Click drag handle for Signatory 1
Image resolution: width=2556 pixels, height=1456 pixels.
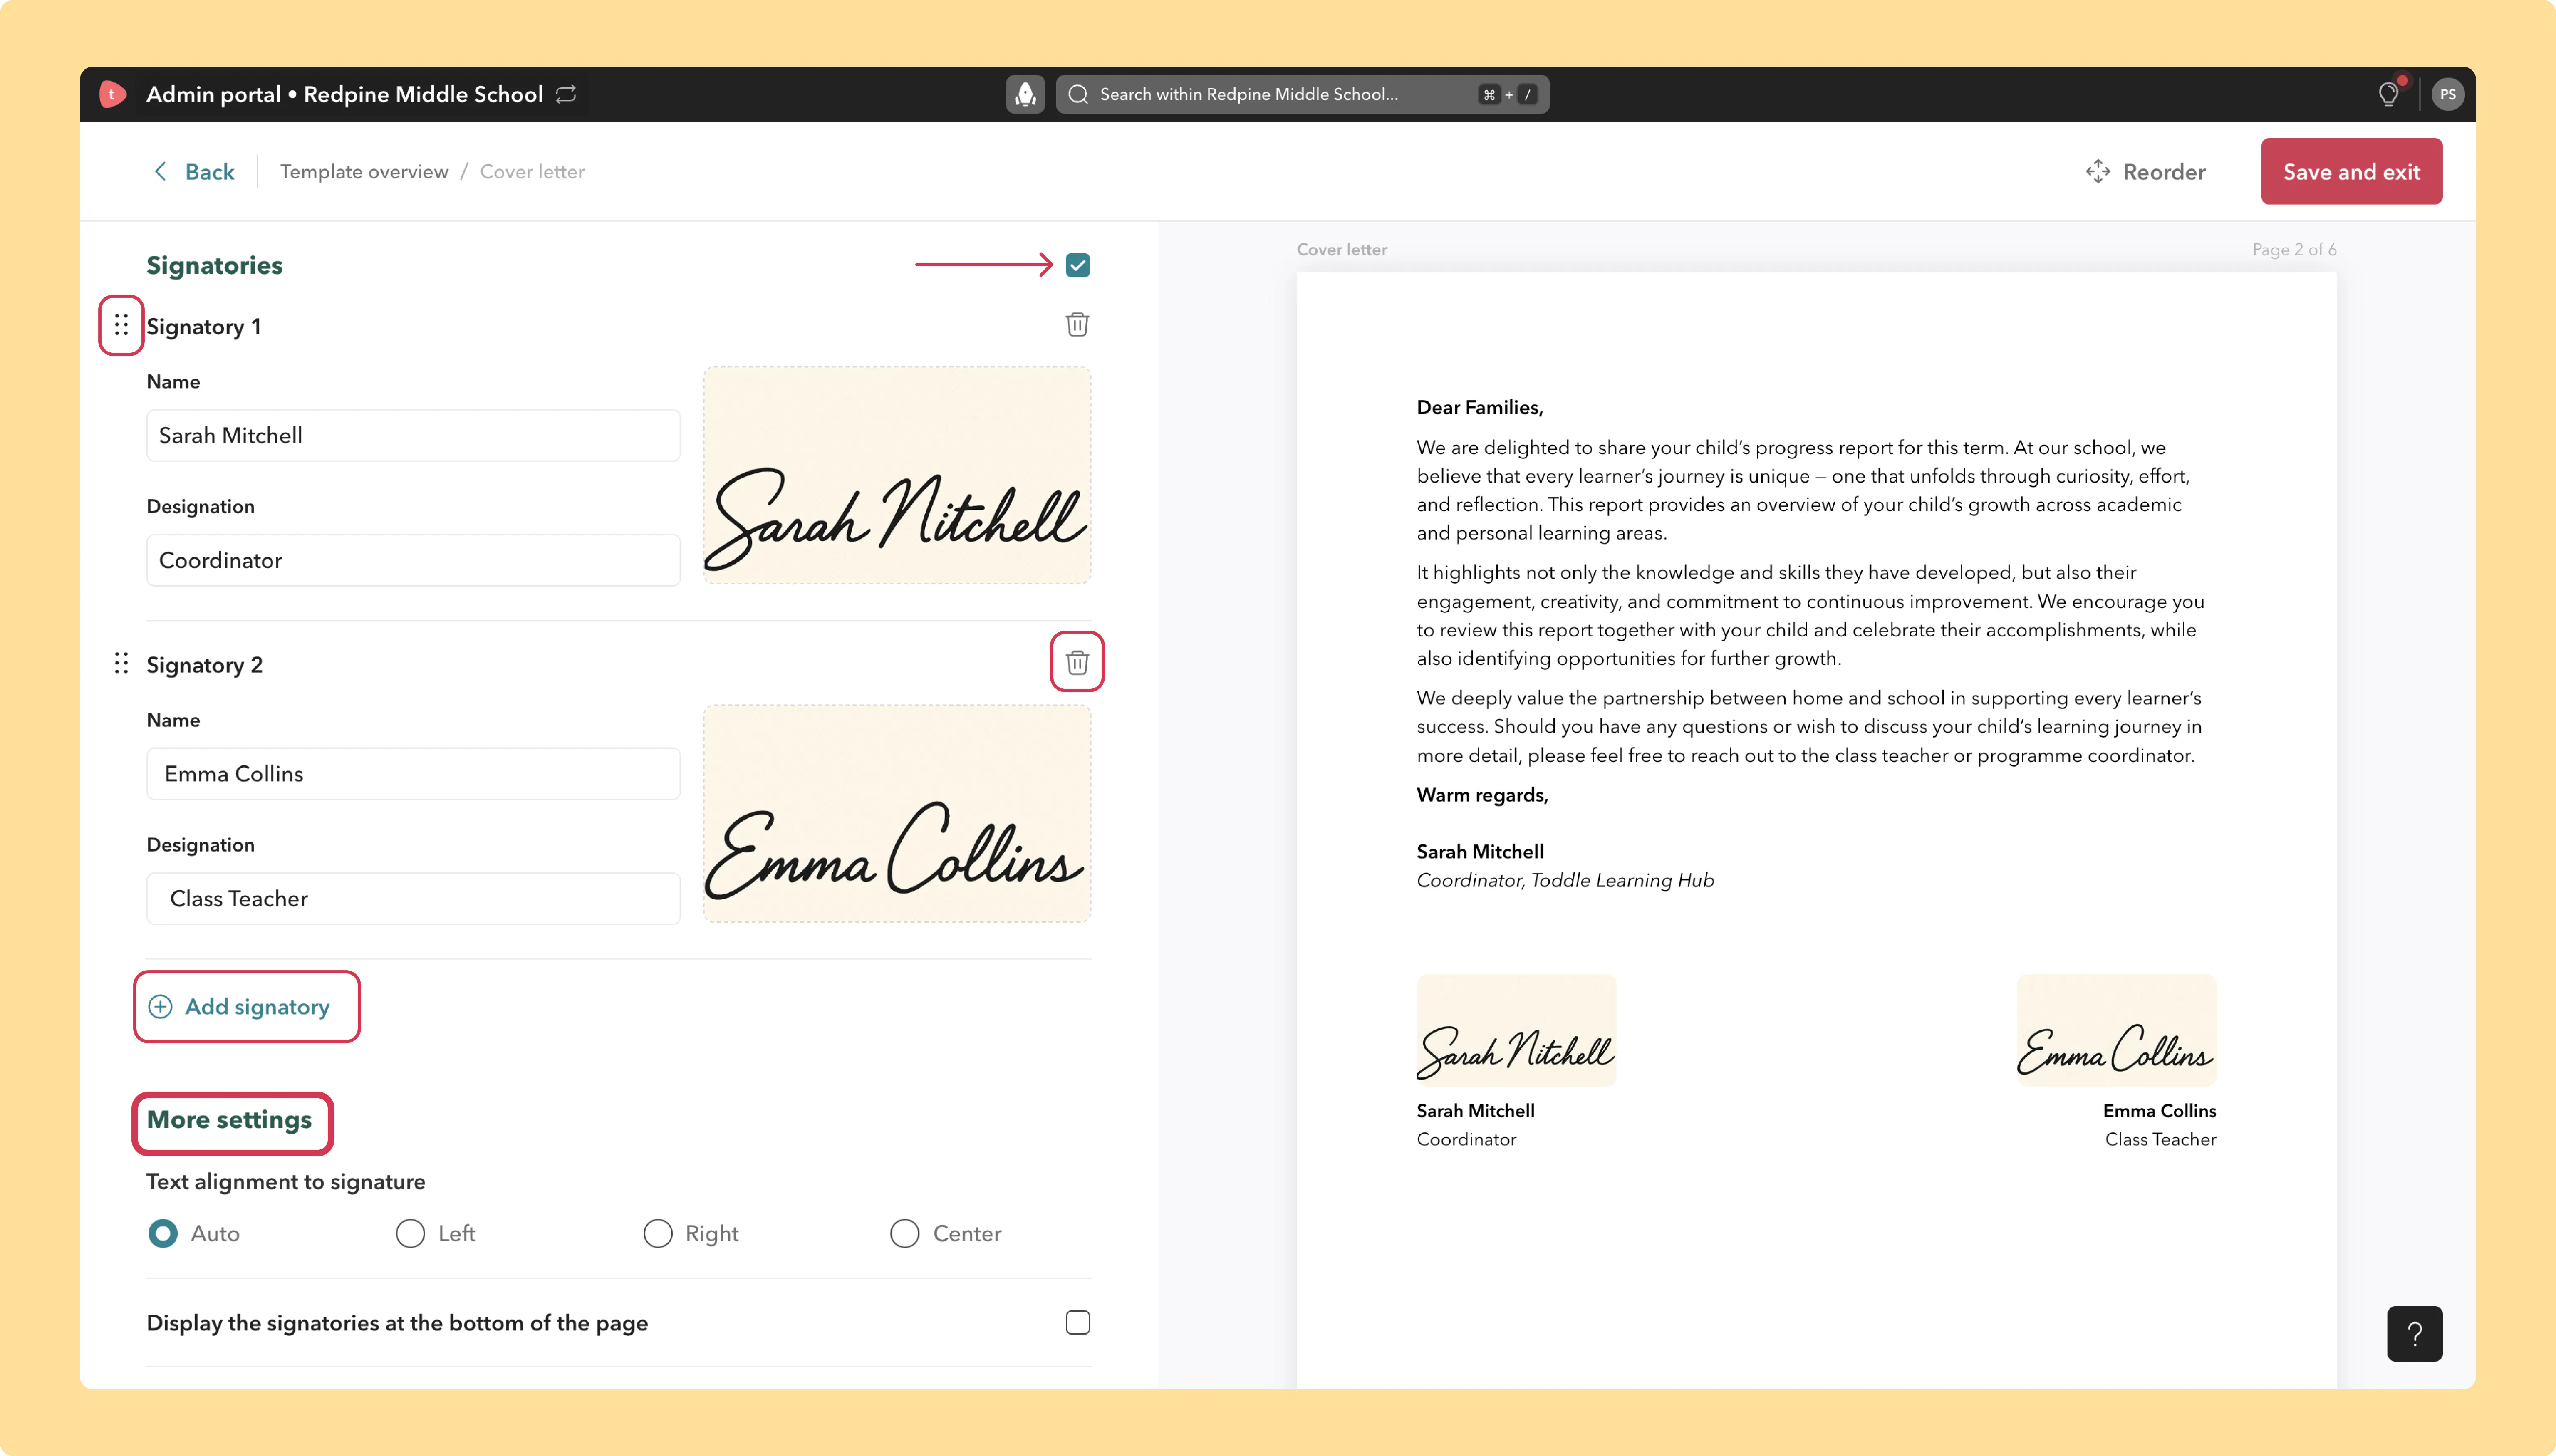click(x=121, y=325)
